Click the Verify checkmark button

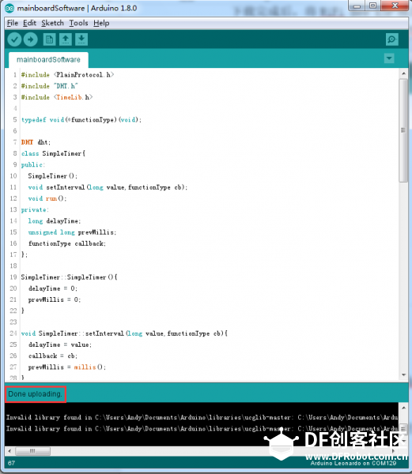pyautogui.click(x=14, y=39)
